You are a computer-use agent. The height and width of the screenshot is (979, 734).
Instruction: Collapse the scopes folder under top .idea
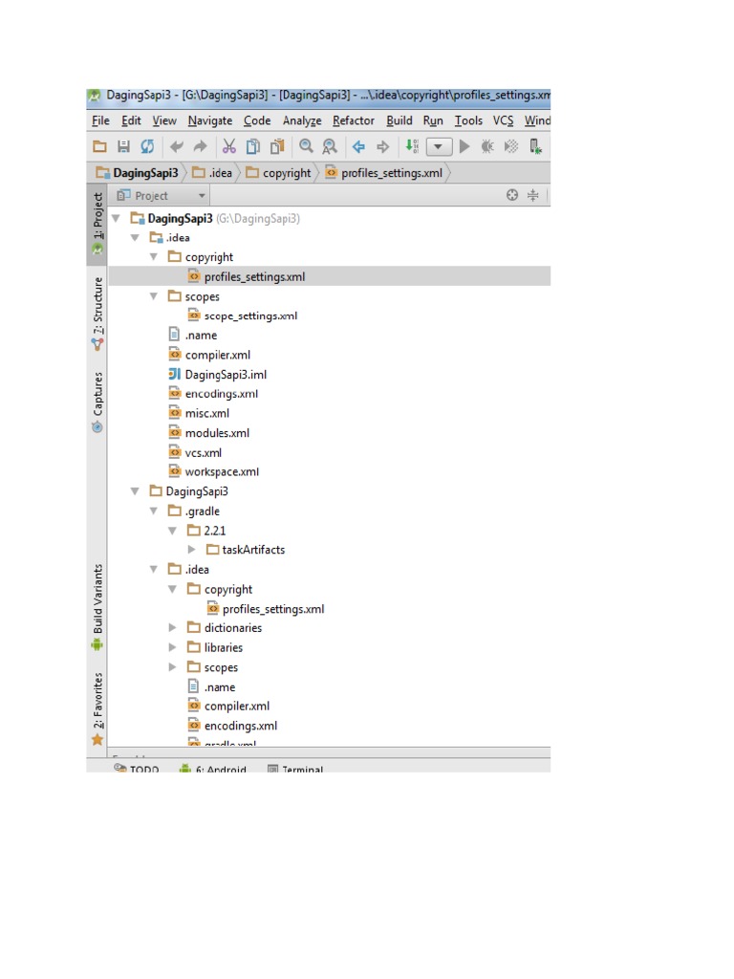pyautogui.click(x=154, y=296)
